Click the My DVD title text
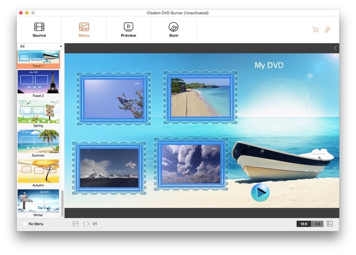The image size is (356, 255). point(269,65)
